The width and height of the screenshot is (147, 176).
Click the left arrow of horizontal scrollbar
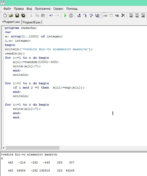tap(3, 148)
